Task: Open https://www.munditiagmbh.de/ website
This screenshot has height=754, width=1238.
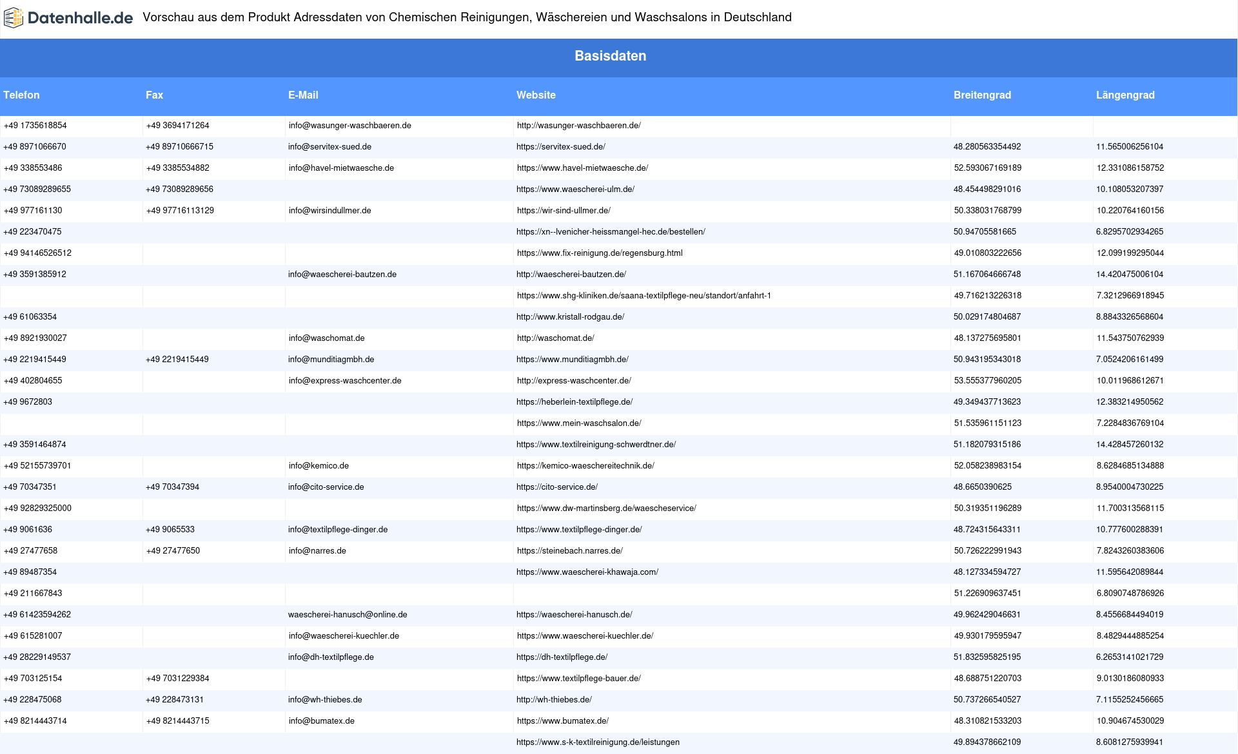Action: click(x=573, y=360)
